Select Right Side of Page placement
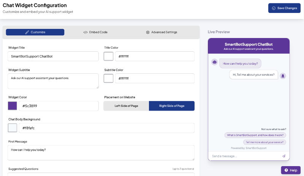The height and width of the screenshot is (176, 304). 172,106
